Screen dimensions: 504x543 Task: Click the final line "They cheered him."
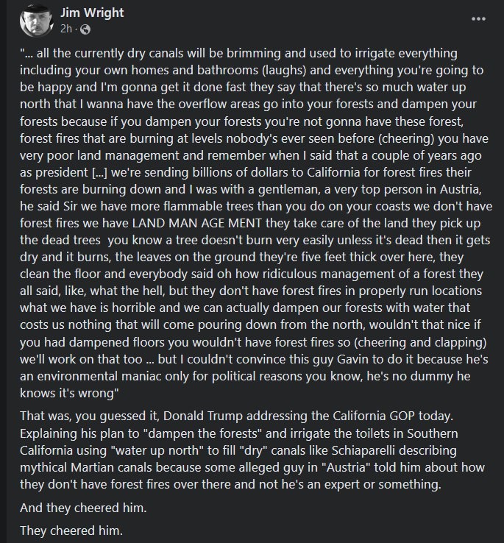[71, 530]
